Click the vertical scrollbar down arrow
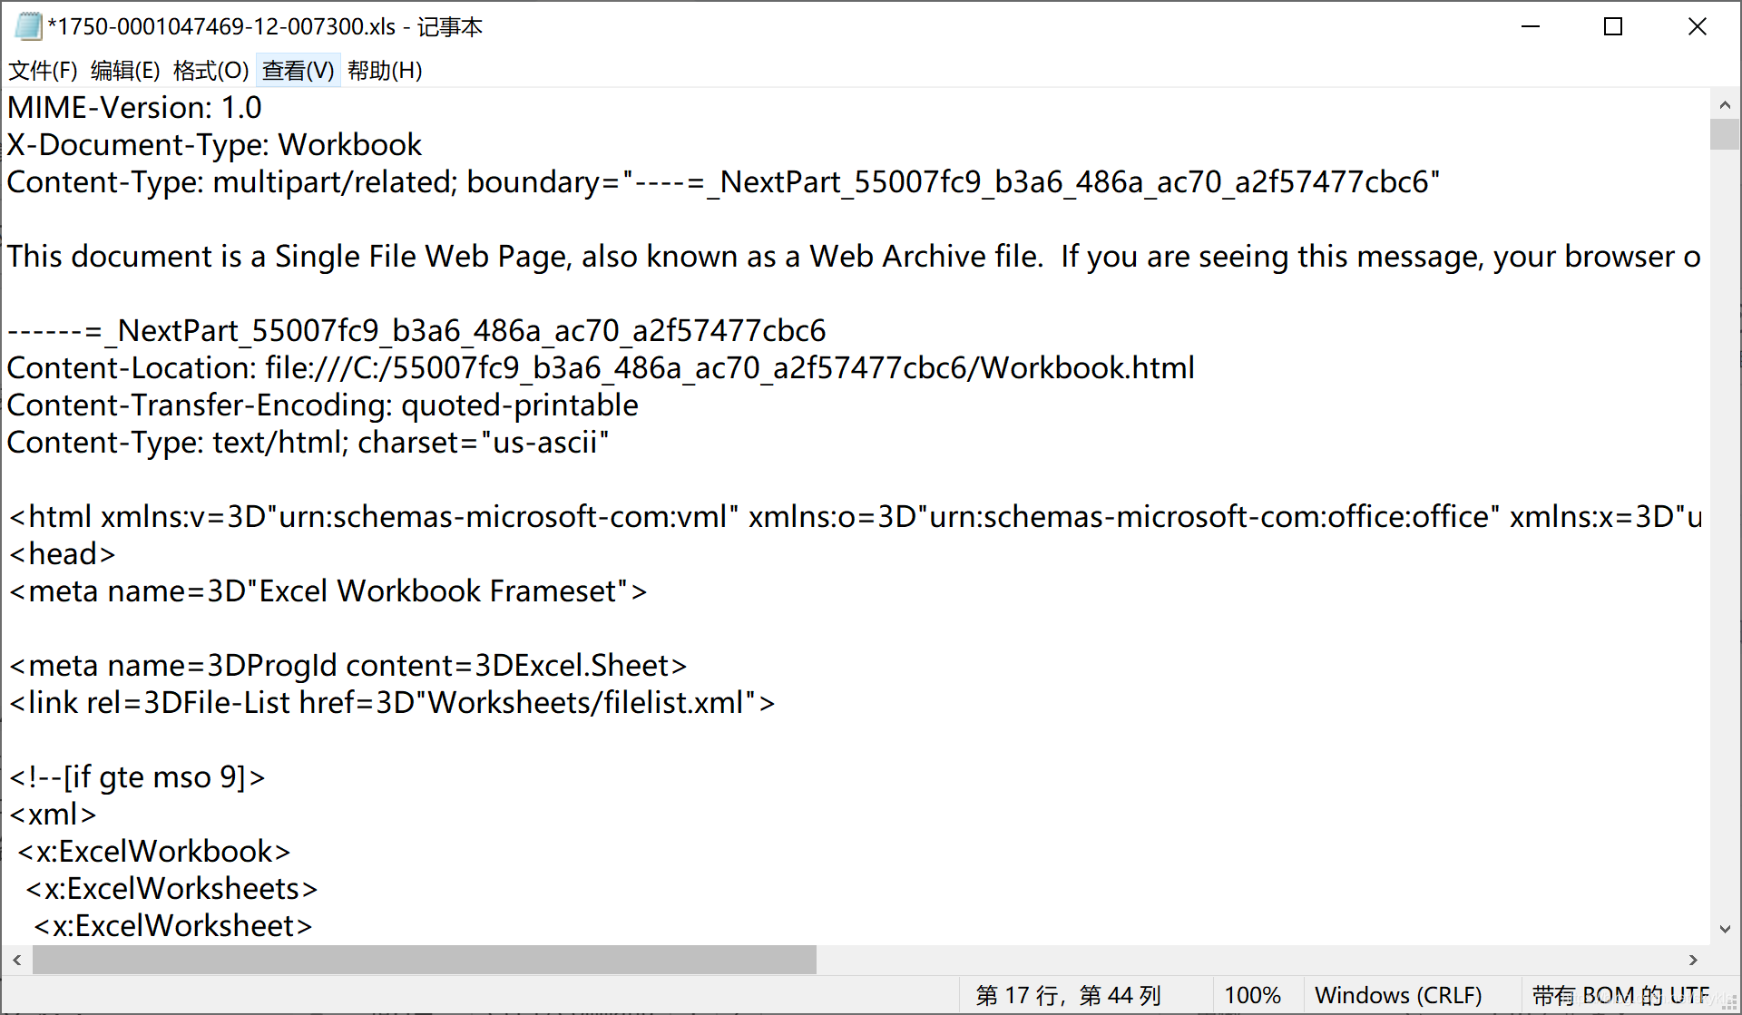 click(1725, 927)
